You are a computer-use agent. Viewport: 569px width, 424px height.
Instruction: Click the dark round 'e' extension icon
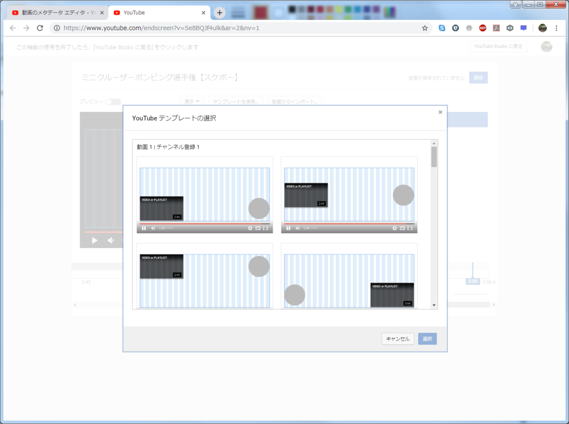tap(456, 28)
